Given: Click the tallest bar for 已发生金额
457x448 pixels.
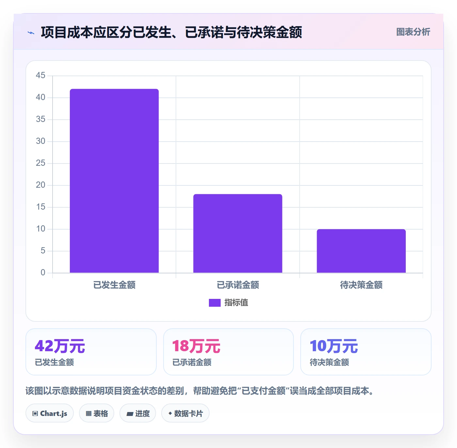Looking at the screenshot, I should click(114, 181).
